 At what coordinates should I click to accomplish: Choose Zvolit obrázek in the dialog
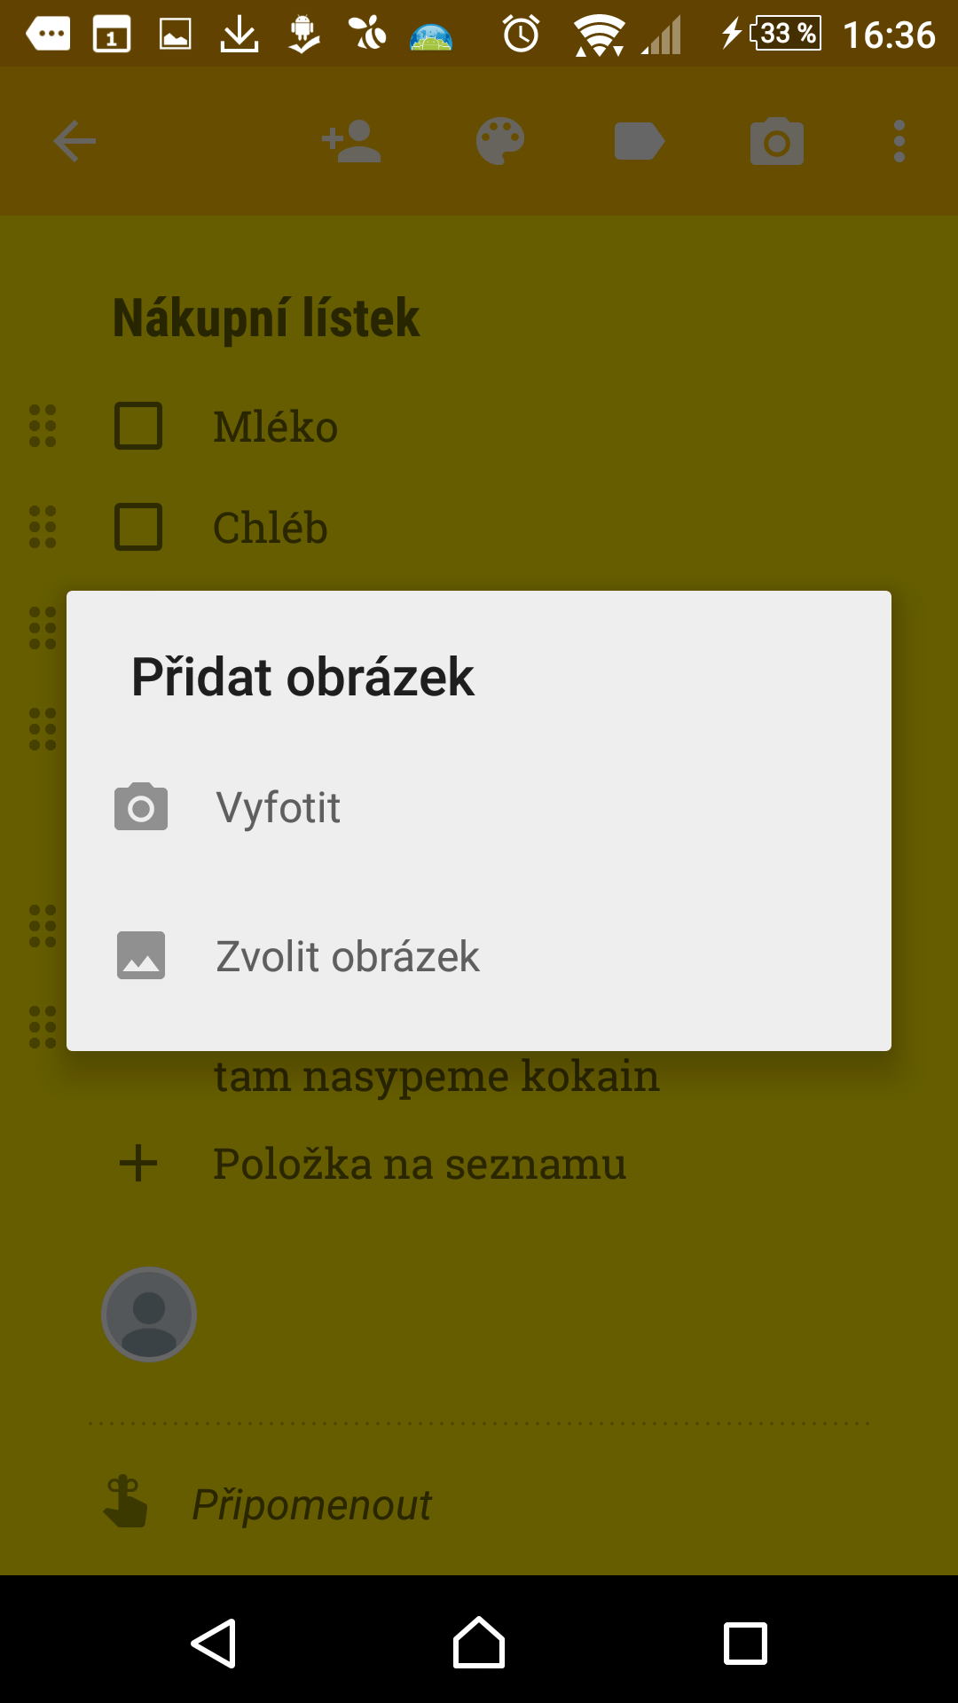click(479, 956)
